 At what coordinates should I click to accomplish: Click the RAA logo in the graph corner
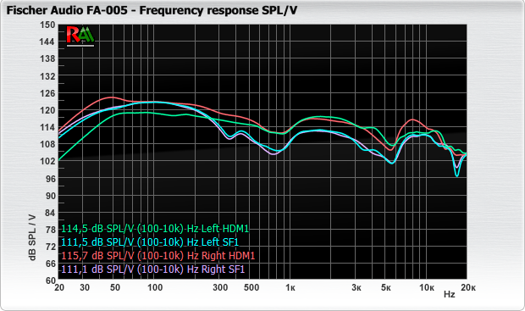(x=80, y=36)
